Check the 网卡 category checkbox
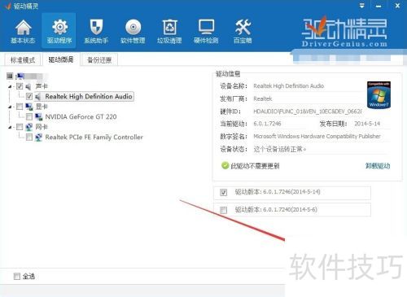Viewport: 407px width, 297px height. (20, 127)
